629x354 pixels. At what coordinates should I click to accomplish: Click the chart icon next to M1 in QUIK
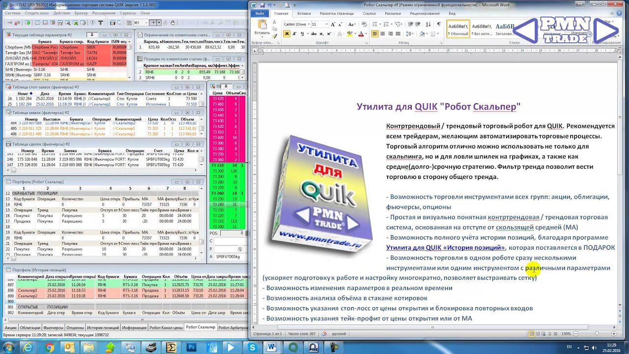point(129,23)
